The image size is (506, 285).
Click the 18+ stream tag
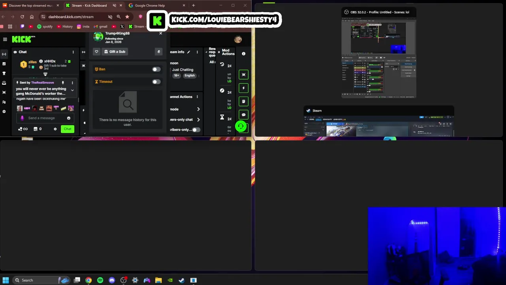coord(176,76)
